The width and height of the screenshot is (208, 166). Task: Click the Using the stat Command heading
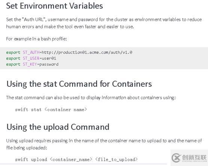(79, 84)
